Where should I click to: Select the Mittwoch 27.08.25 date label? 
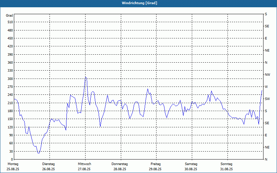point(84,166)
